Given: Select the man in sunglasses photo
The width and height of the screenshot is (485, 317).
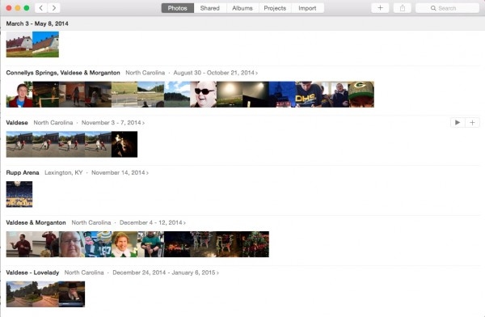Looking at the screenshot, I should click(203, 95).
